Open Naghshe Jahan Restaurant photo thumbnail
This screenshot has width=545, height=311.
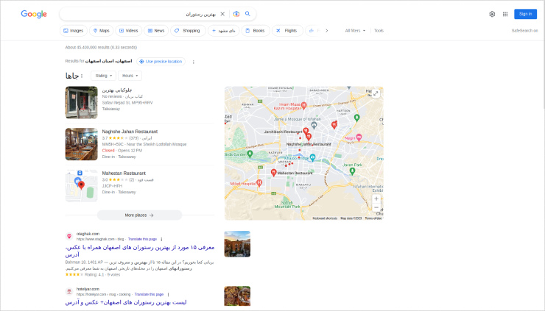[81, 144]
